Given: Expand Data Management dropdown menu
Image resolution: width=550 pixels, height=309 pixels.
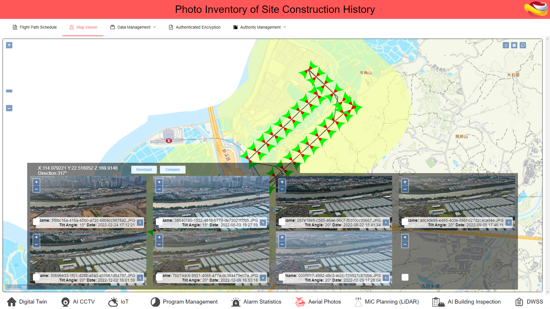Looking at the screenshot, I should [133, 27].
